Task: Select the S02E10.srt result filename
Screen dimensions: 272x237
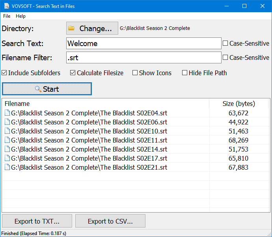Action: (89, 131)
